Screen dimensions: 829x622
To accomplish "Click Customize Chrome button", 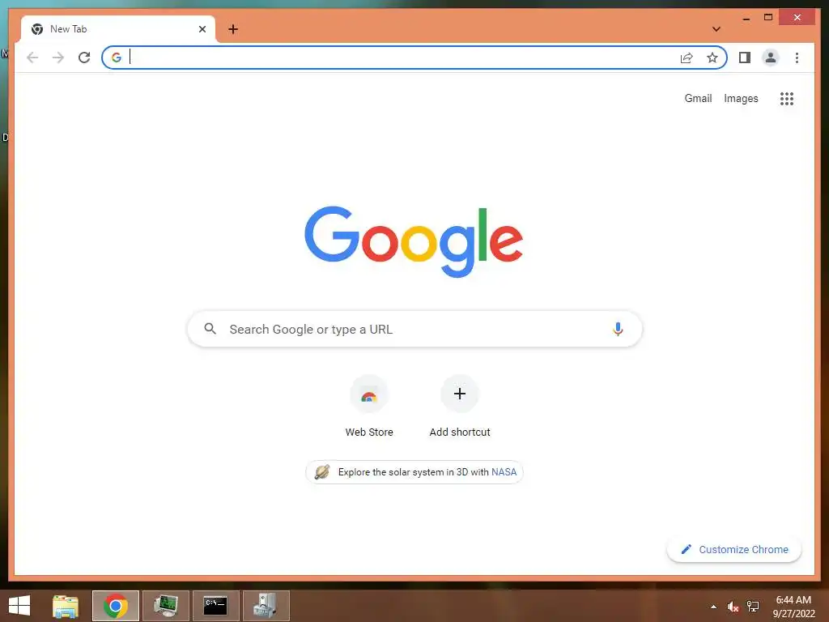I will click(x=733, y=550).
